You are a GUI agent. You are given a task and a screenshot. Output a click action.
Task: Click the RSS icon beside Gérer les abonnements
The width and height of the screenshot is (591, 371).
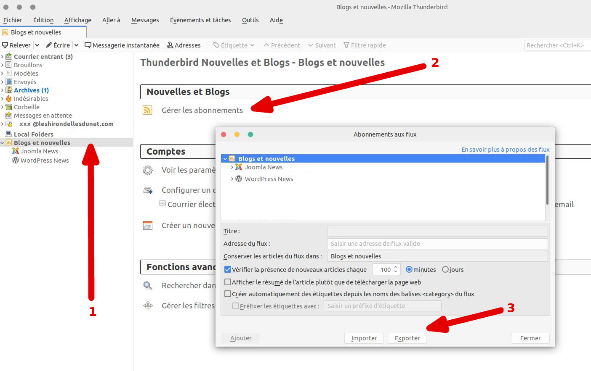147,110
